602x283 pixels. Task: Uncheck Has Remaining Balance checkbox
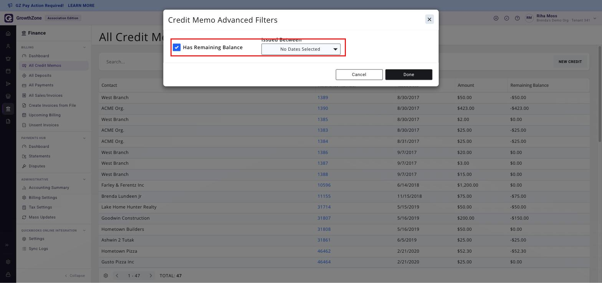(x=177, y=47)
